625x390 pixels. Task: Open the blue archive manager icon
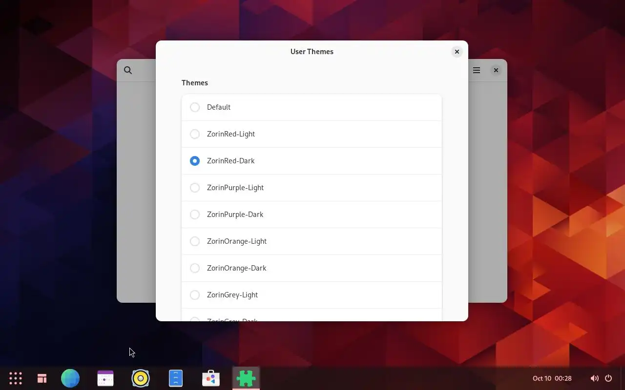pos(176,378)
